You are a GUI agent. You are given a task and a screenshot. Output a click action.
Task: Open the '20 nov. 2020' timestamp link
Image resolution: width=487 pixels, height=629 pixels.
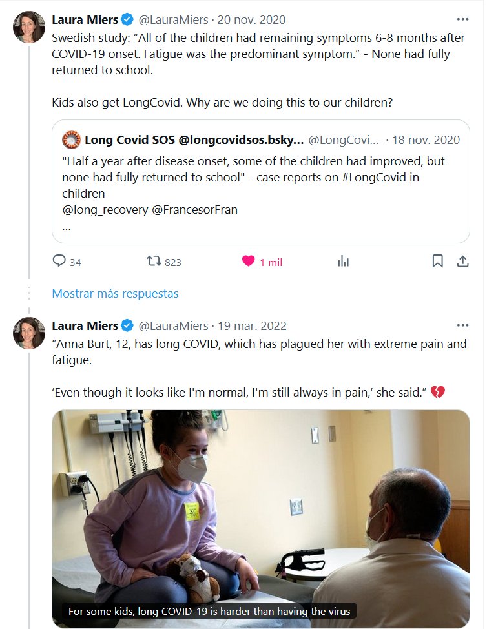pyautogui.click(x=251, y=20)
